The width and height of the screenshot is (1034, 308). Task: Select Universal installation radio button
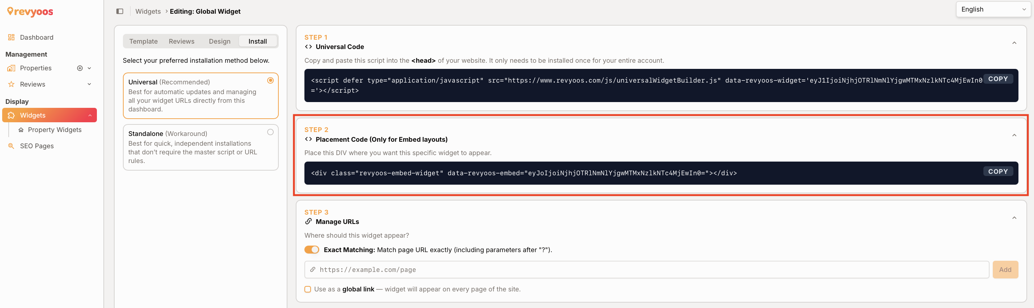click(270, 80)
